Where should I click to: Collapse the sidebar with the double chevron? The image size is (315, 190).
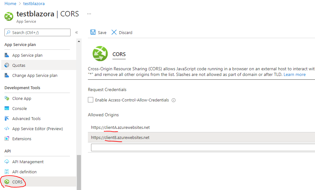pyautogui.click(x=77, y=32)
